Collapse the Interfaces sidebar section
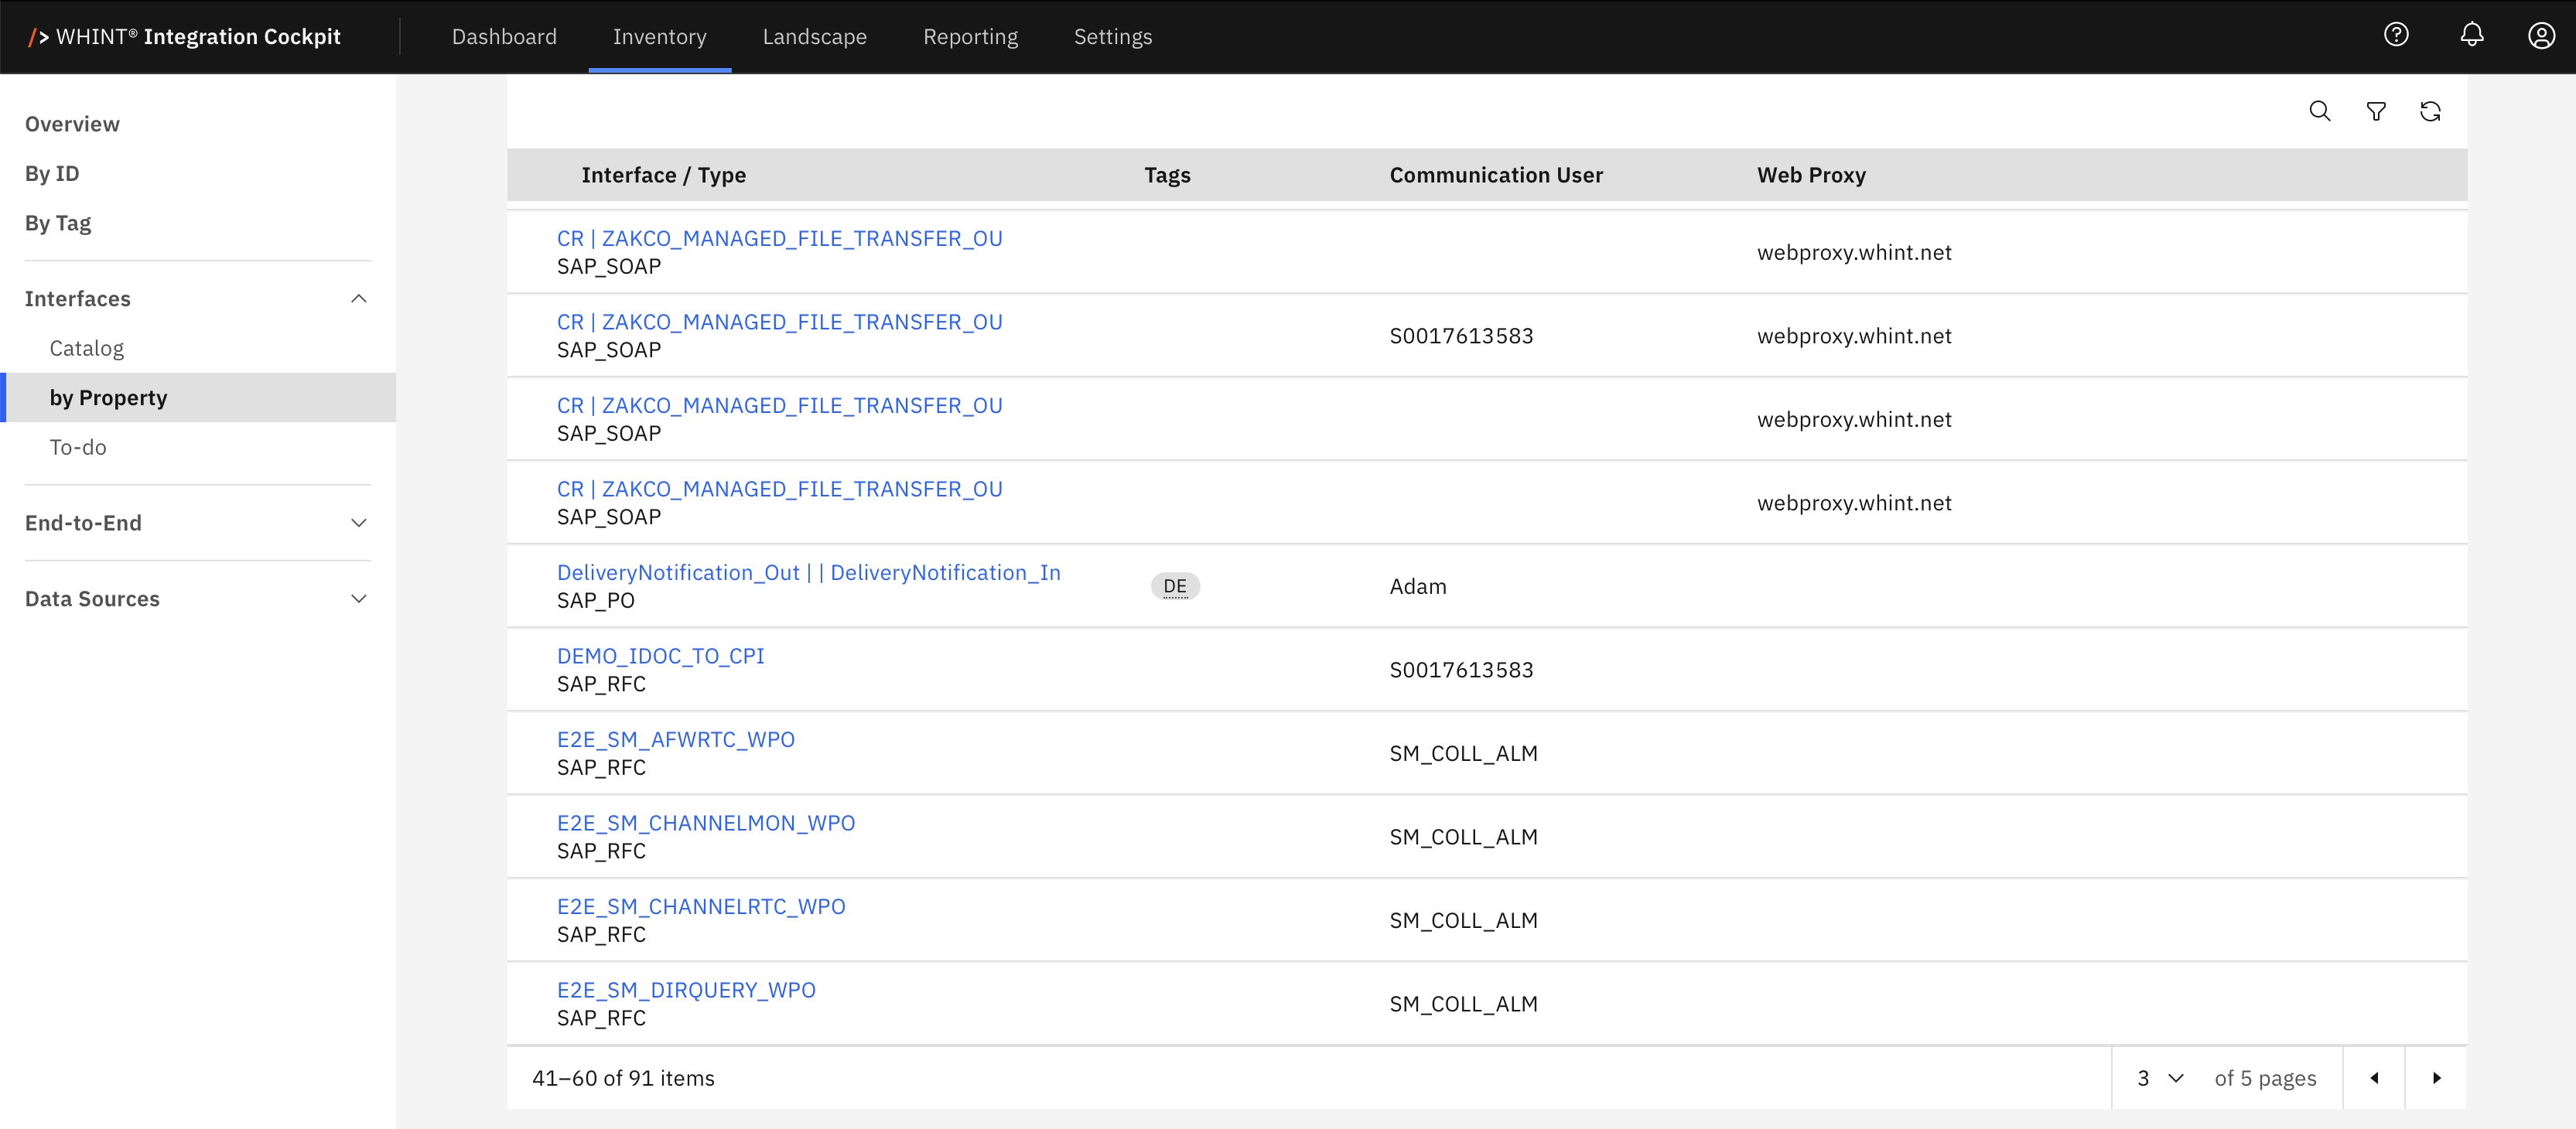Viewport: 2576px width, 1129px height. [359, 299]
